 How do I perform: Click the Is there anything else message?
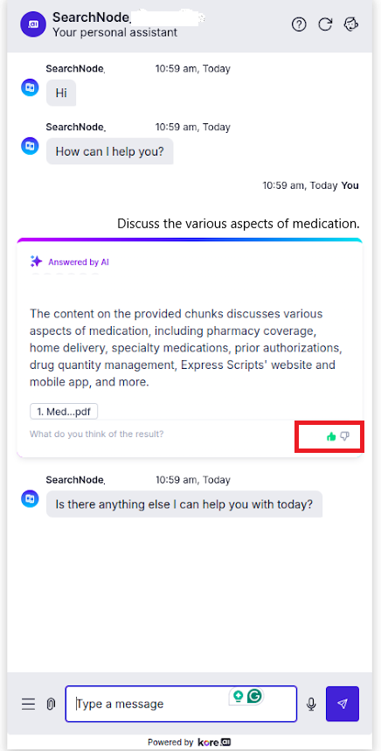tap(184, 504)
